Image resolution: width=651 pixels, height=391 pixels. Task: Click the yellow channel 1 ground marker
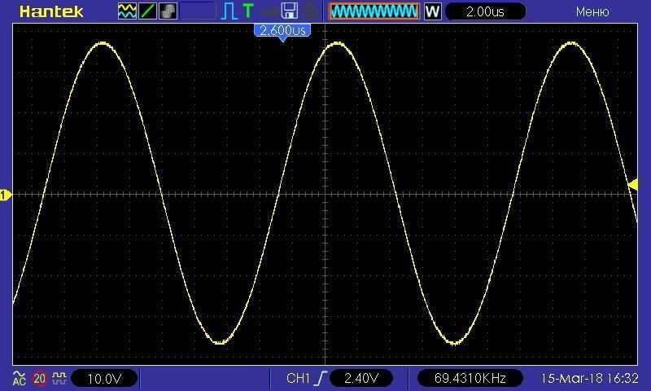tap(6, 195)
